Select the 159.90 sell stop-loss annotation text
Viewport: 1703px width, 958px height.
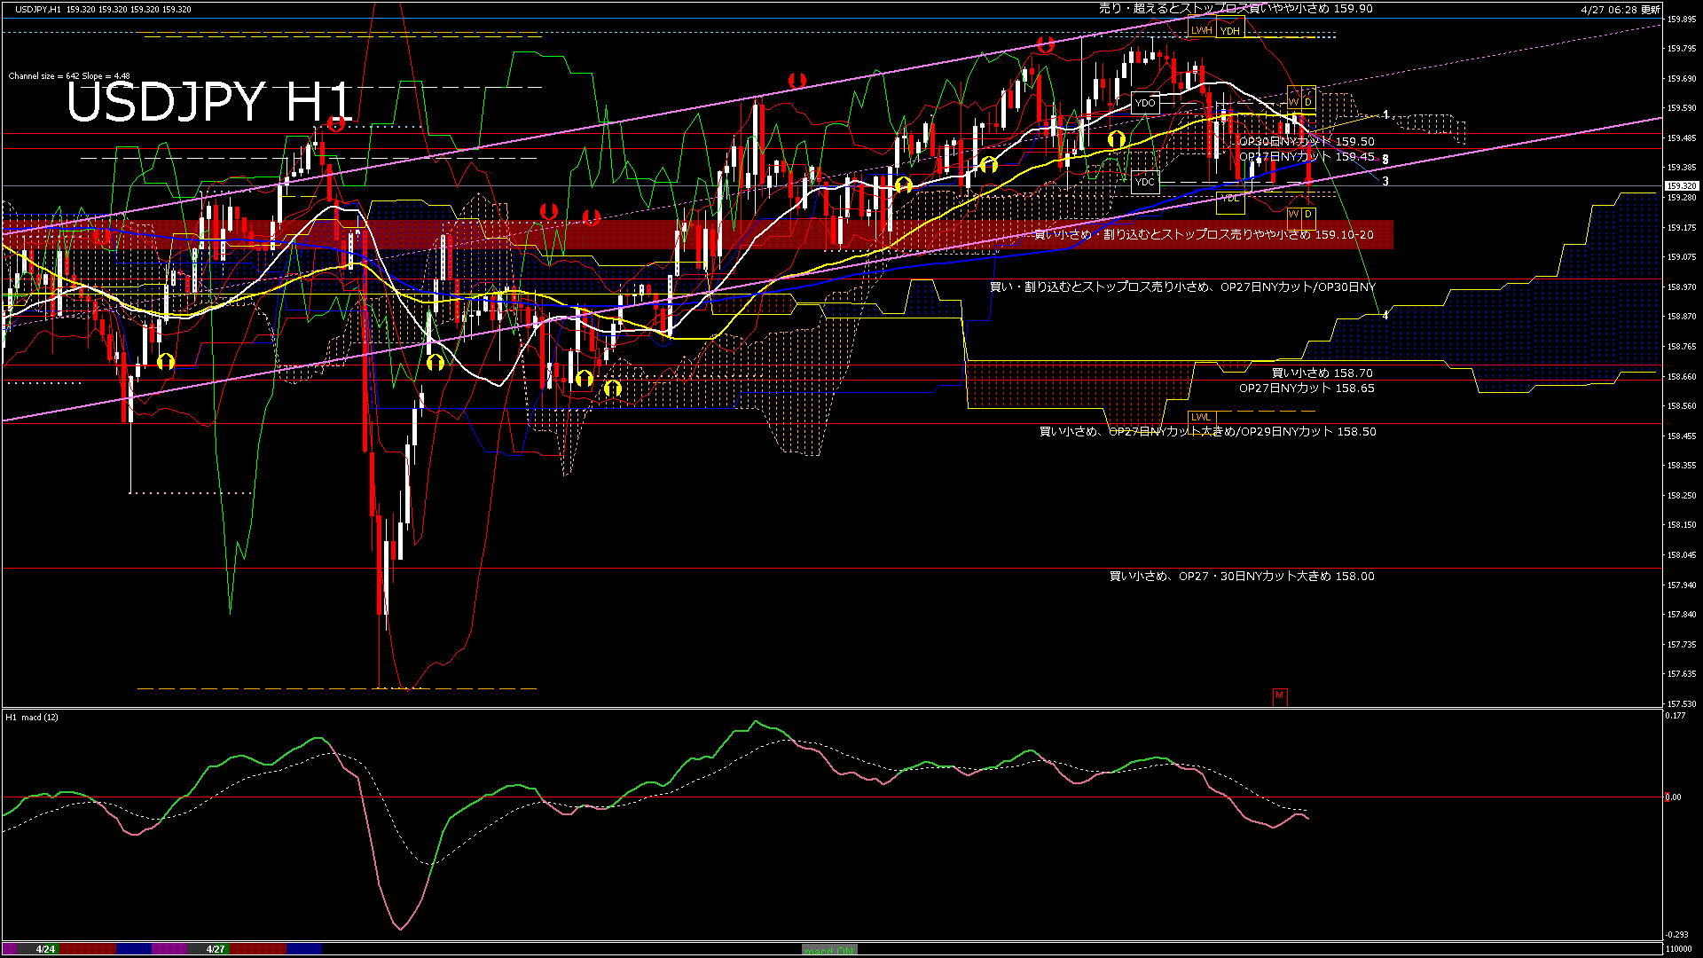1235,9
